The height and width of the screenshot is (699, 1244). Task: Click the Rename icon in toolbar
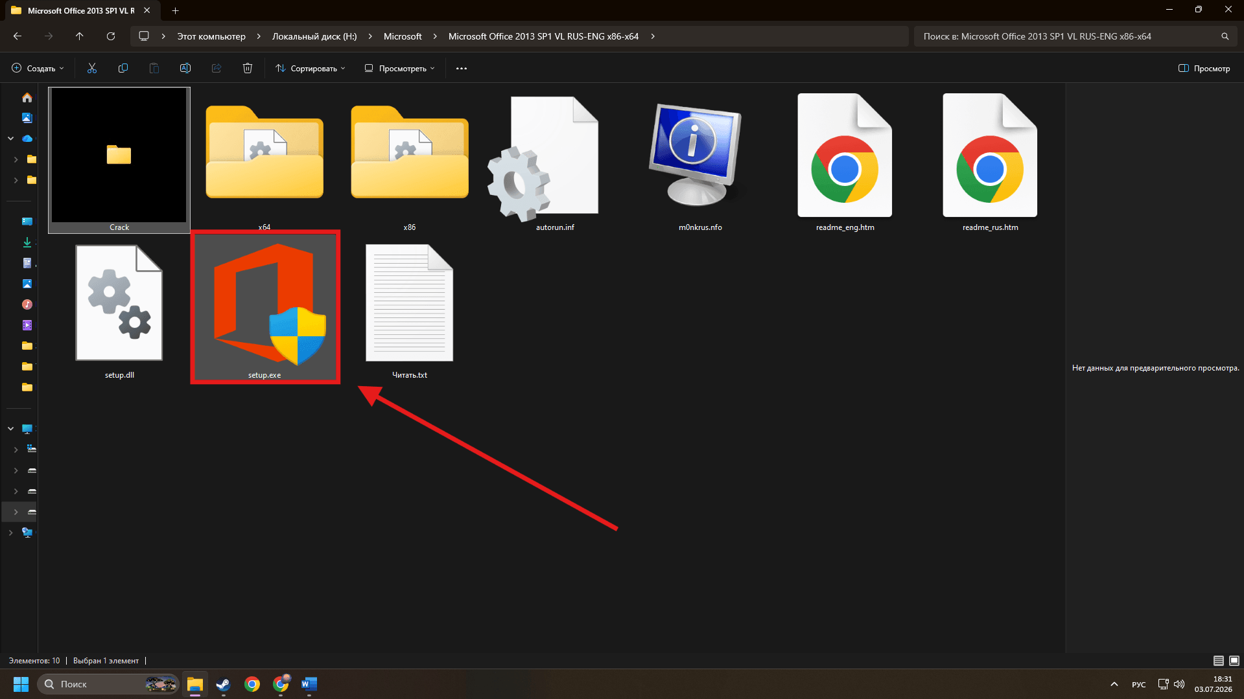pos(185,68)
